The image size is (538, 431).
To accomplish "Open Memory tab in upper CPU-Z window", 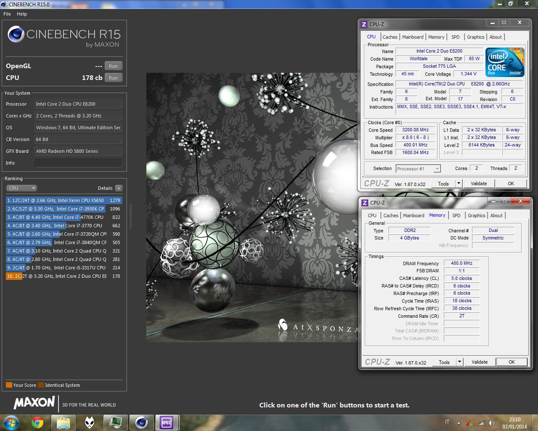I will coord(436,37).
